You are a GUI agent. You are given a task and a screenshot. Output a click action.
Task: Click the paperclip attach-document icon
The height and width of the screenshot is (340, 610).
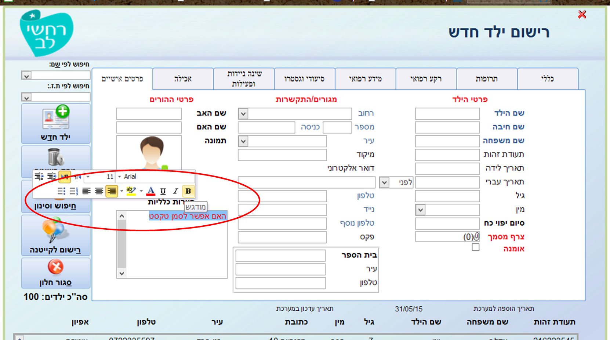(477, 236)
